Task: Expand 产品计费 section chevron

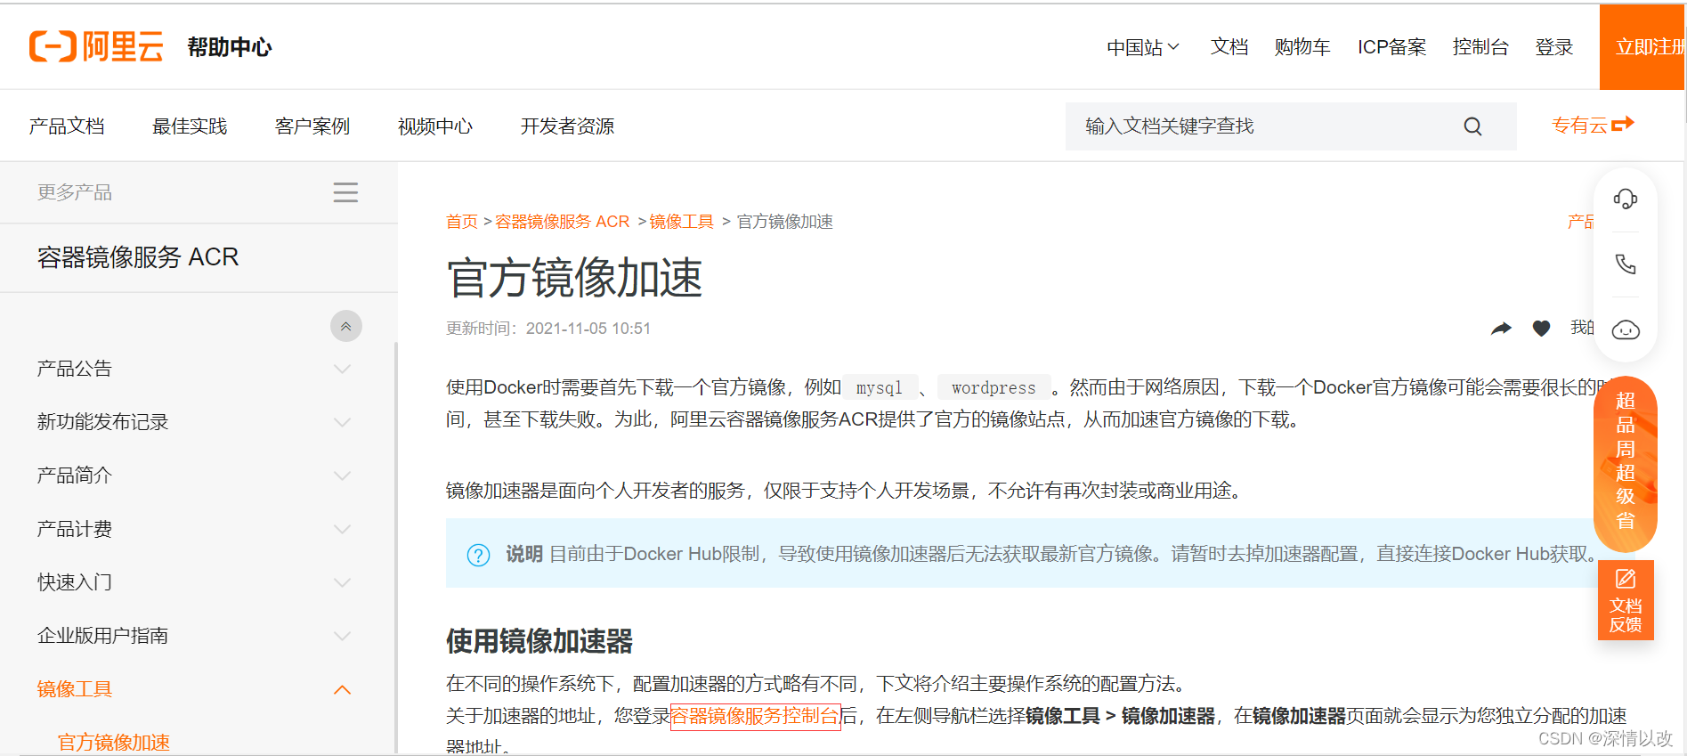Action: pyautogui.click(x=342, y=529)
